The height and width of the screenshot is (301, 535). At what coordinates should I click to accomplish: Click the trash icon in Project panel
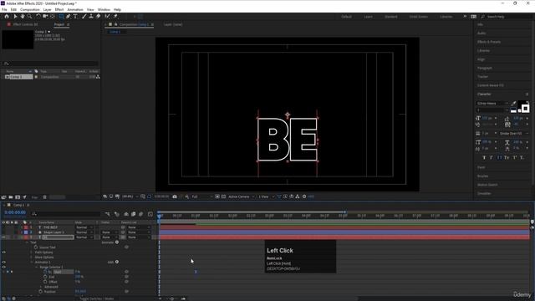click(x=44, y=197)
